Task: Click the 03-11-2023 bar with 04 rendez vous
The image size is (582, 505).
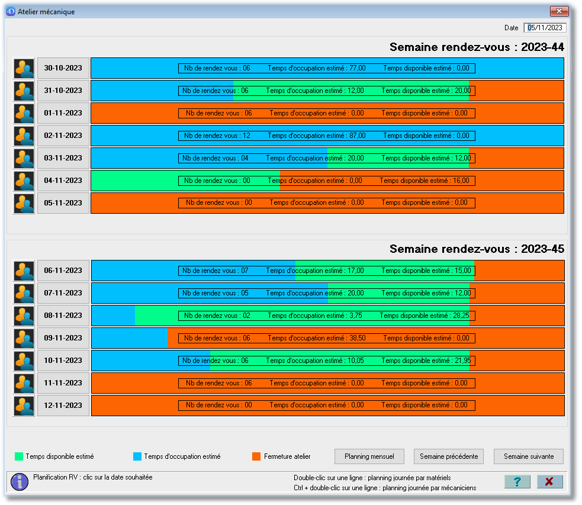Action: [327, 158]
